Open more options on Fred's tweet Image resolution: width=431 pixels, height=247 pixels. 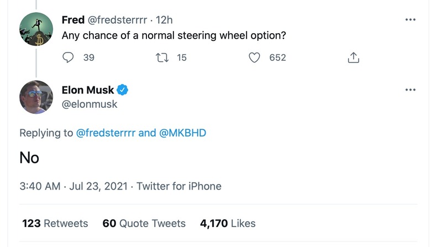[x=410, y=20]
